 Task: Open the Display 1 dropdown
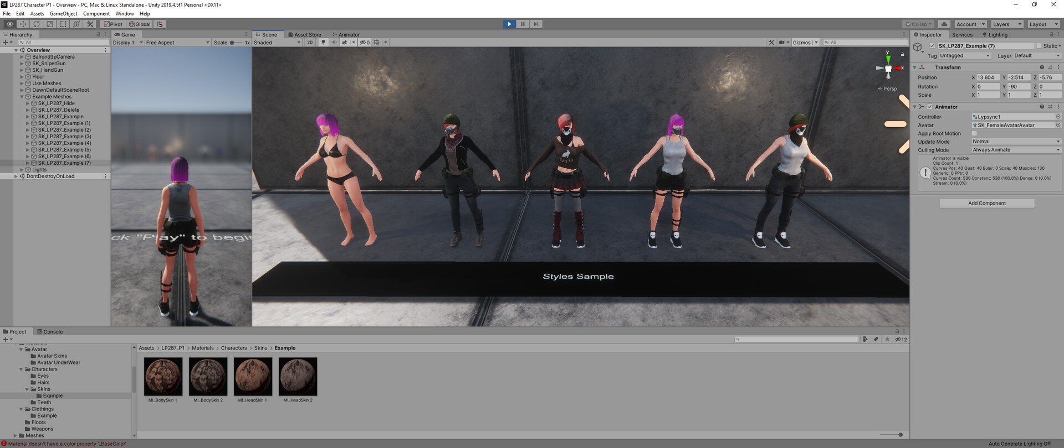[127, 43]
